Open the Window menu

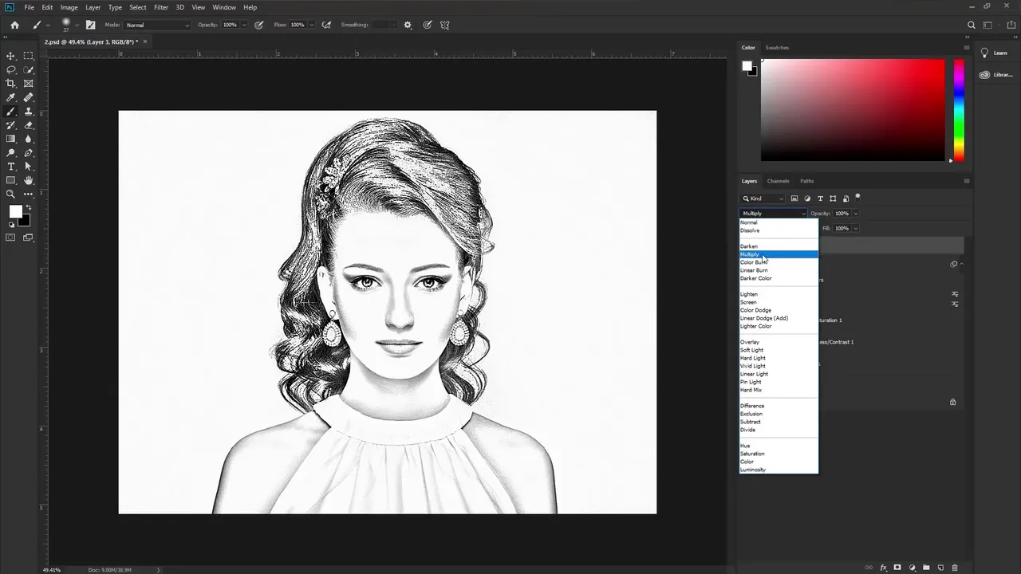click(224, 7)
